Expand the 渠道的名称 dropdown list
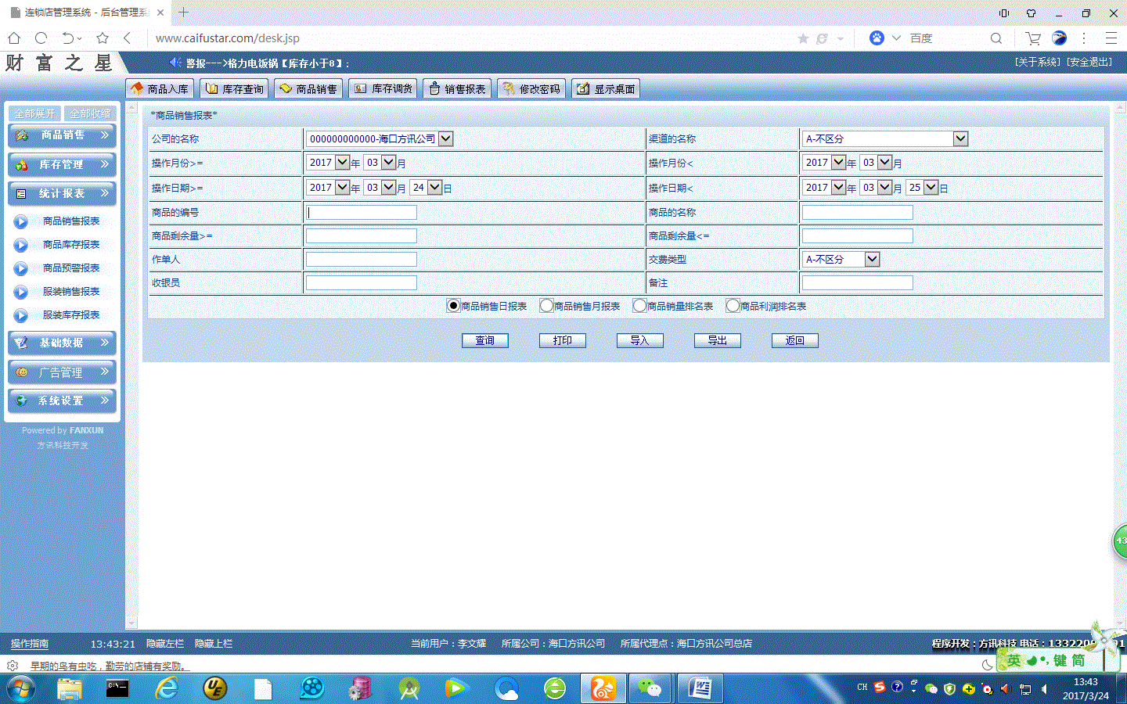The height and width of the screenshot is (704, 1127). coord(960,138)
